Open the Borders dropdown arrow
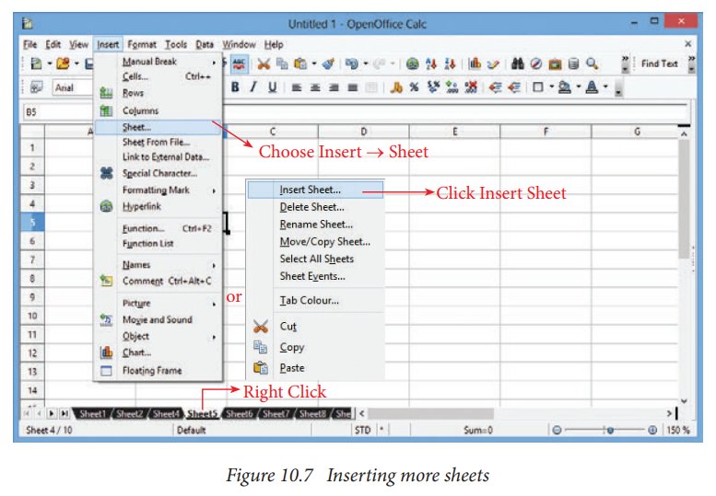The width and height of the screenshot is (716, 496). pos(551,87)
